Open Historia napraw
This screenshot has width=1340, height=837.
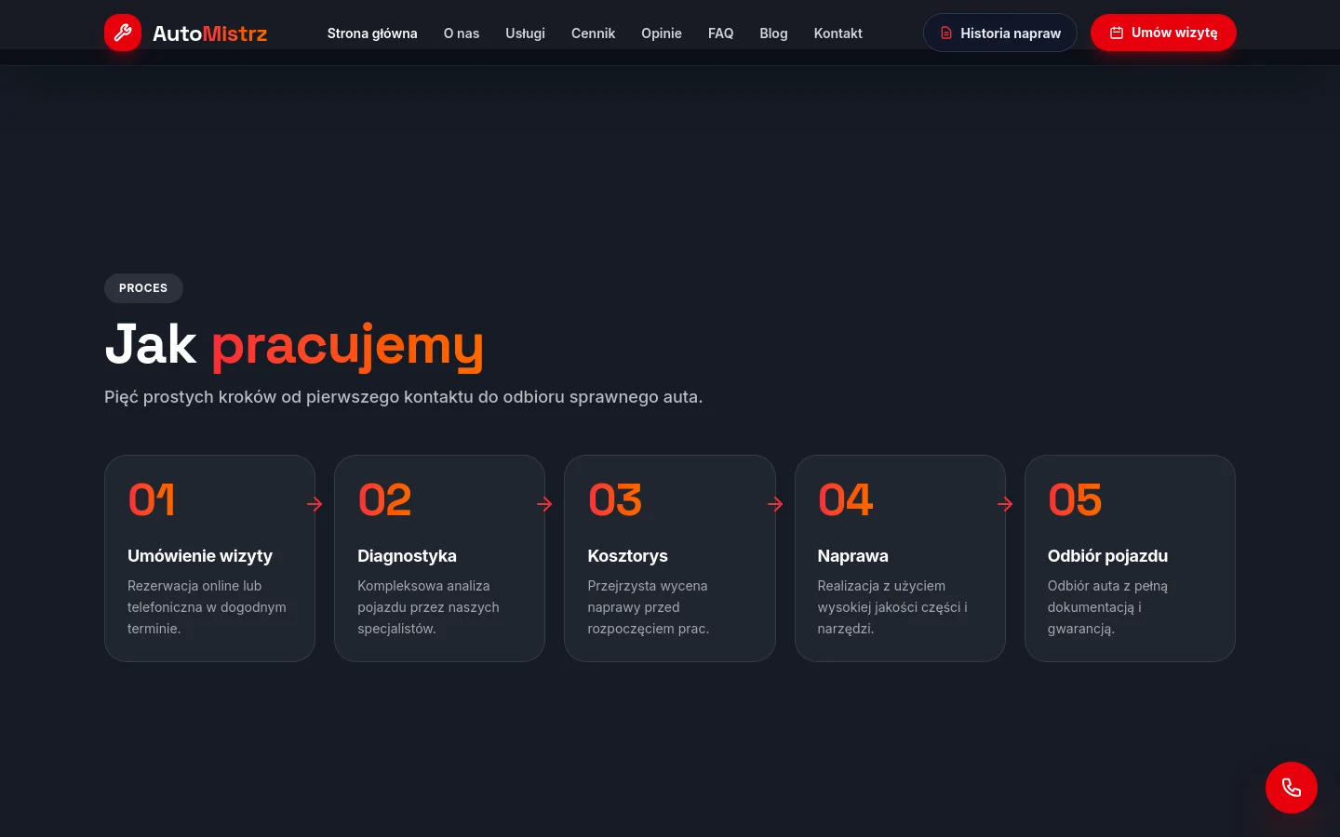(999, 33)
